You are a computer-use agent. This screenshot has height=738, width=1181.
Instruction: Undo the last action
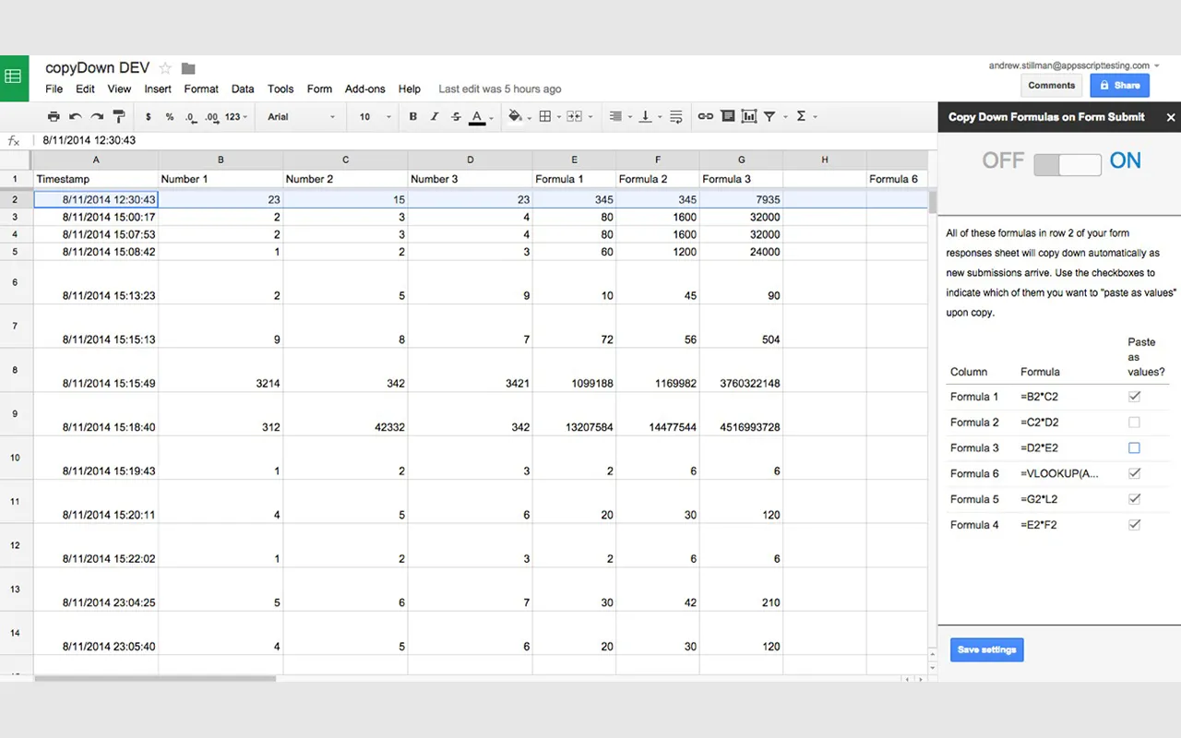(x=75, y=116)
